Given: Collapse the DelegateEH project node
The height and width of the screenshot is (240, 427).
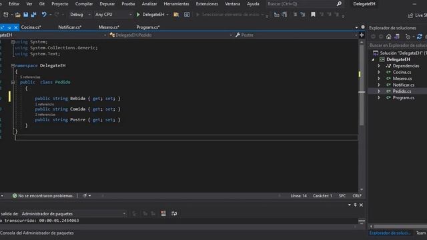Looking at the screenshot, I should click(x=373, y=59).
